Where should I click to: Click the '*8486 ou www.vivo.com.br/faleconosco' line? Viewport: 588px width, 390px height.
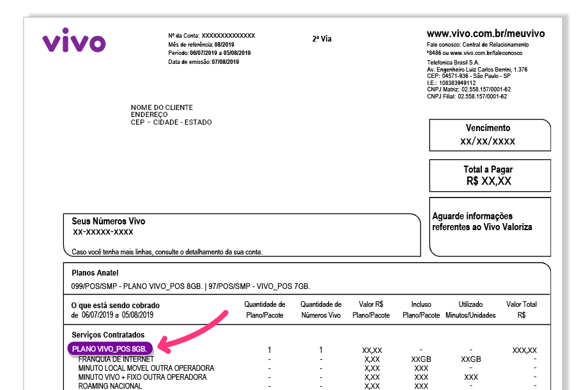tap(474, 53)
